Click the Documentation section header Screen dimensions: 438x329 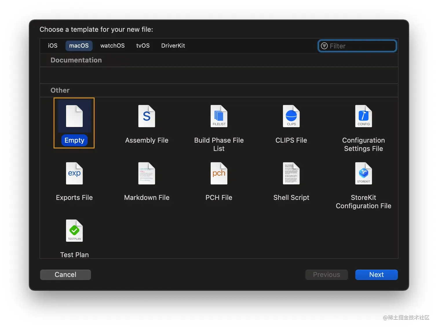[x=76, y=60]
